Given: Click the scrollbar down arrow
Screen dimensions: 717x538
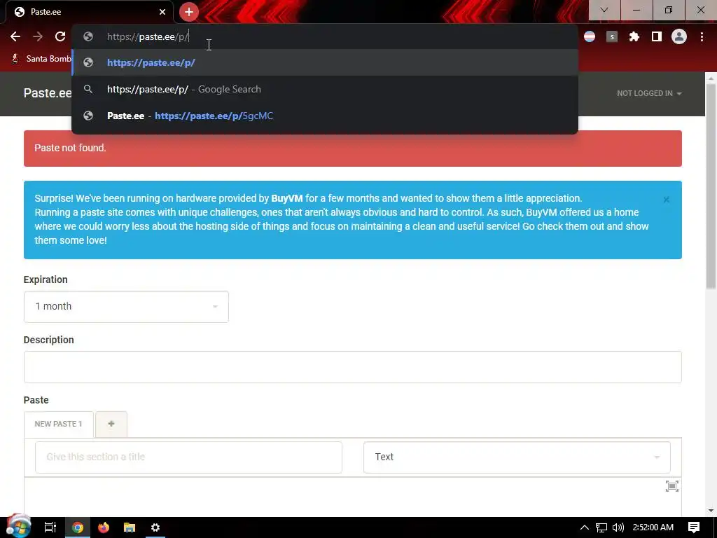Looking at the screenshot, I should (711, 511).
